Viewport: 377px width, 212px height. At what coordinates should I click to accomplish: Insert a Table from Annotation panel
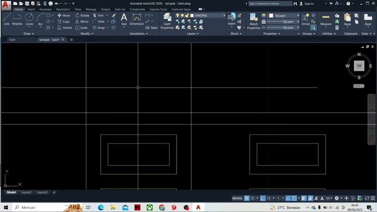tap(151, 28)
